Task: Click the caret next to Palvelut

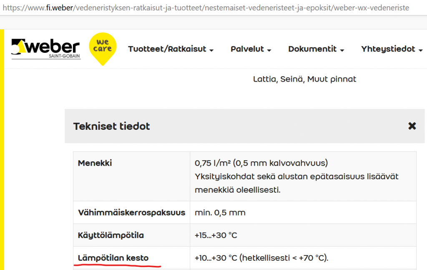Action: pyautogui.click(x=269, y=50)
